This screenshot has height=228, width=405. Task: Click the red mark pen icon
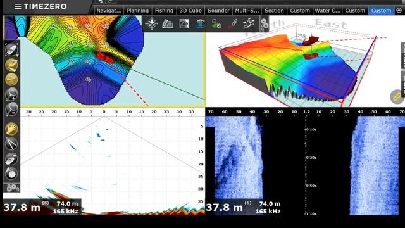(232, 24)
